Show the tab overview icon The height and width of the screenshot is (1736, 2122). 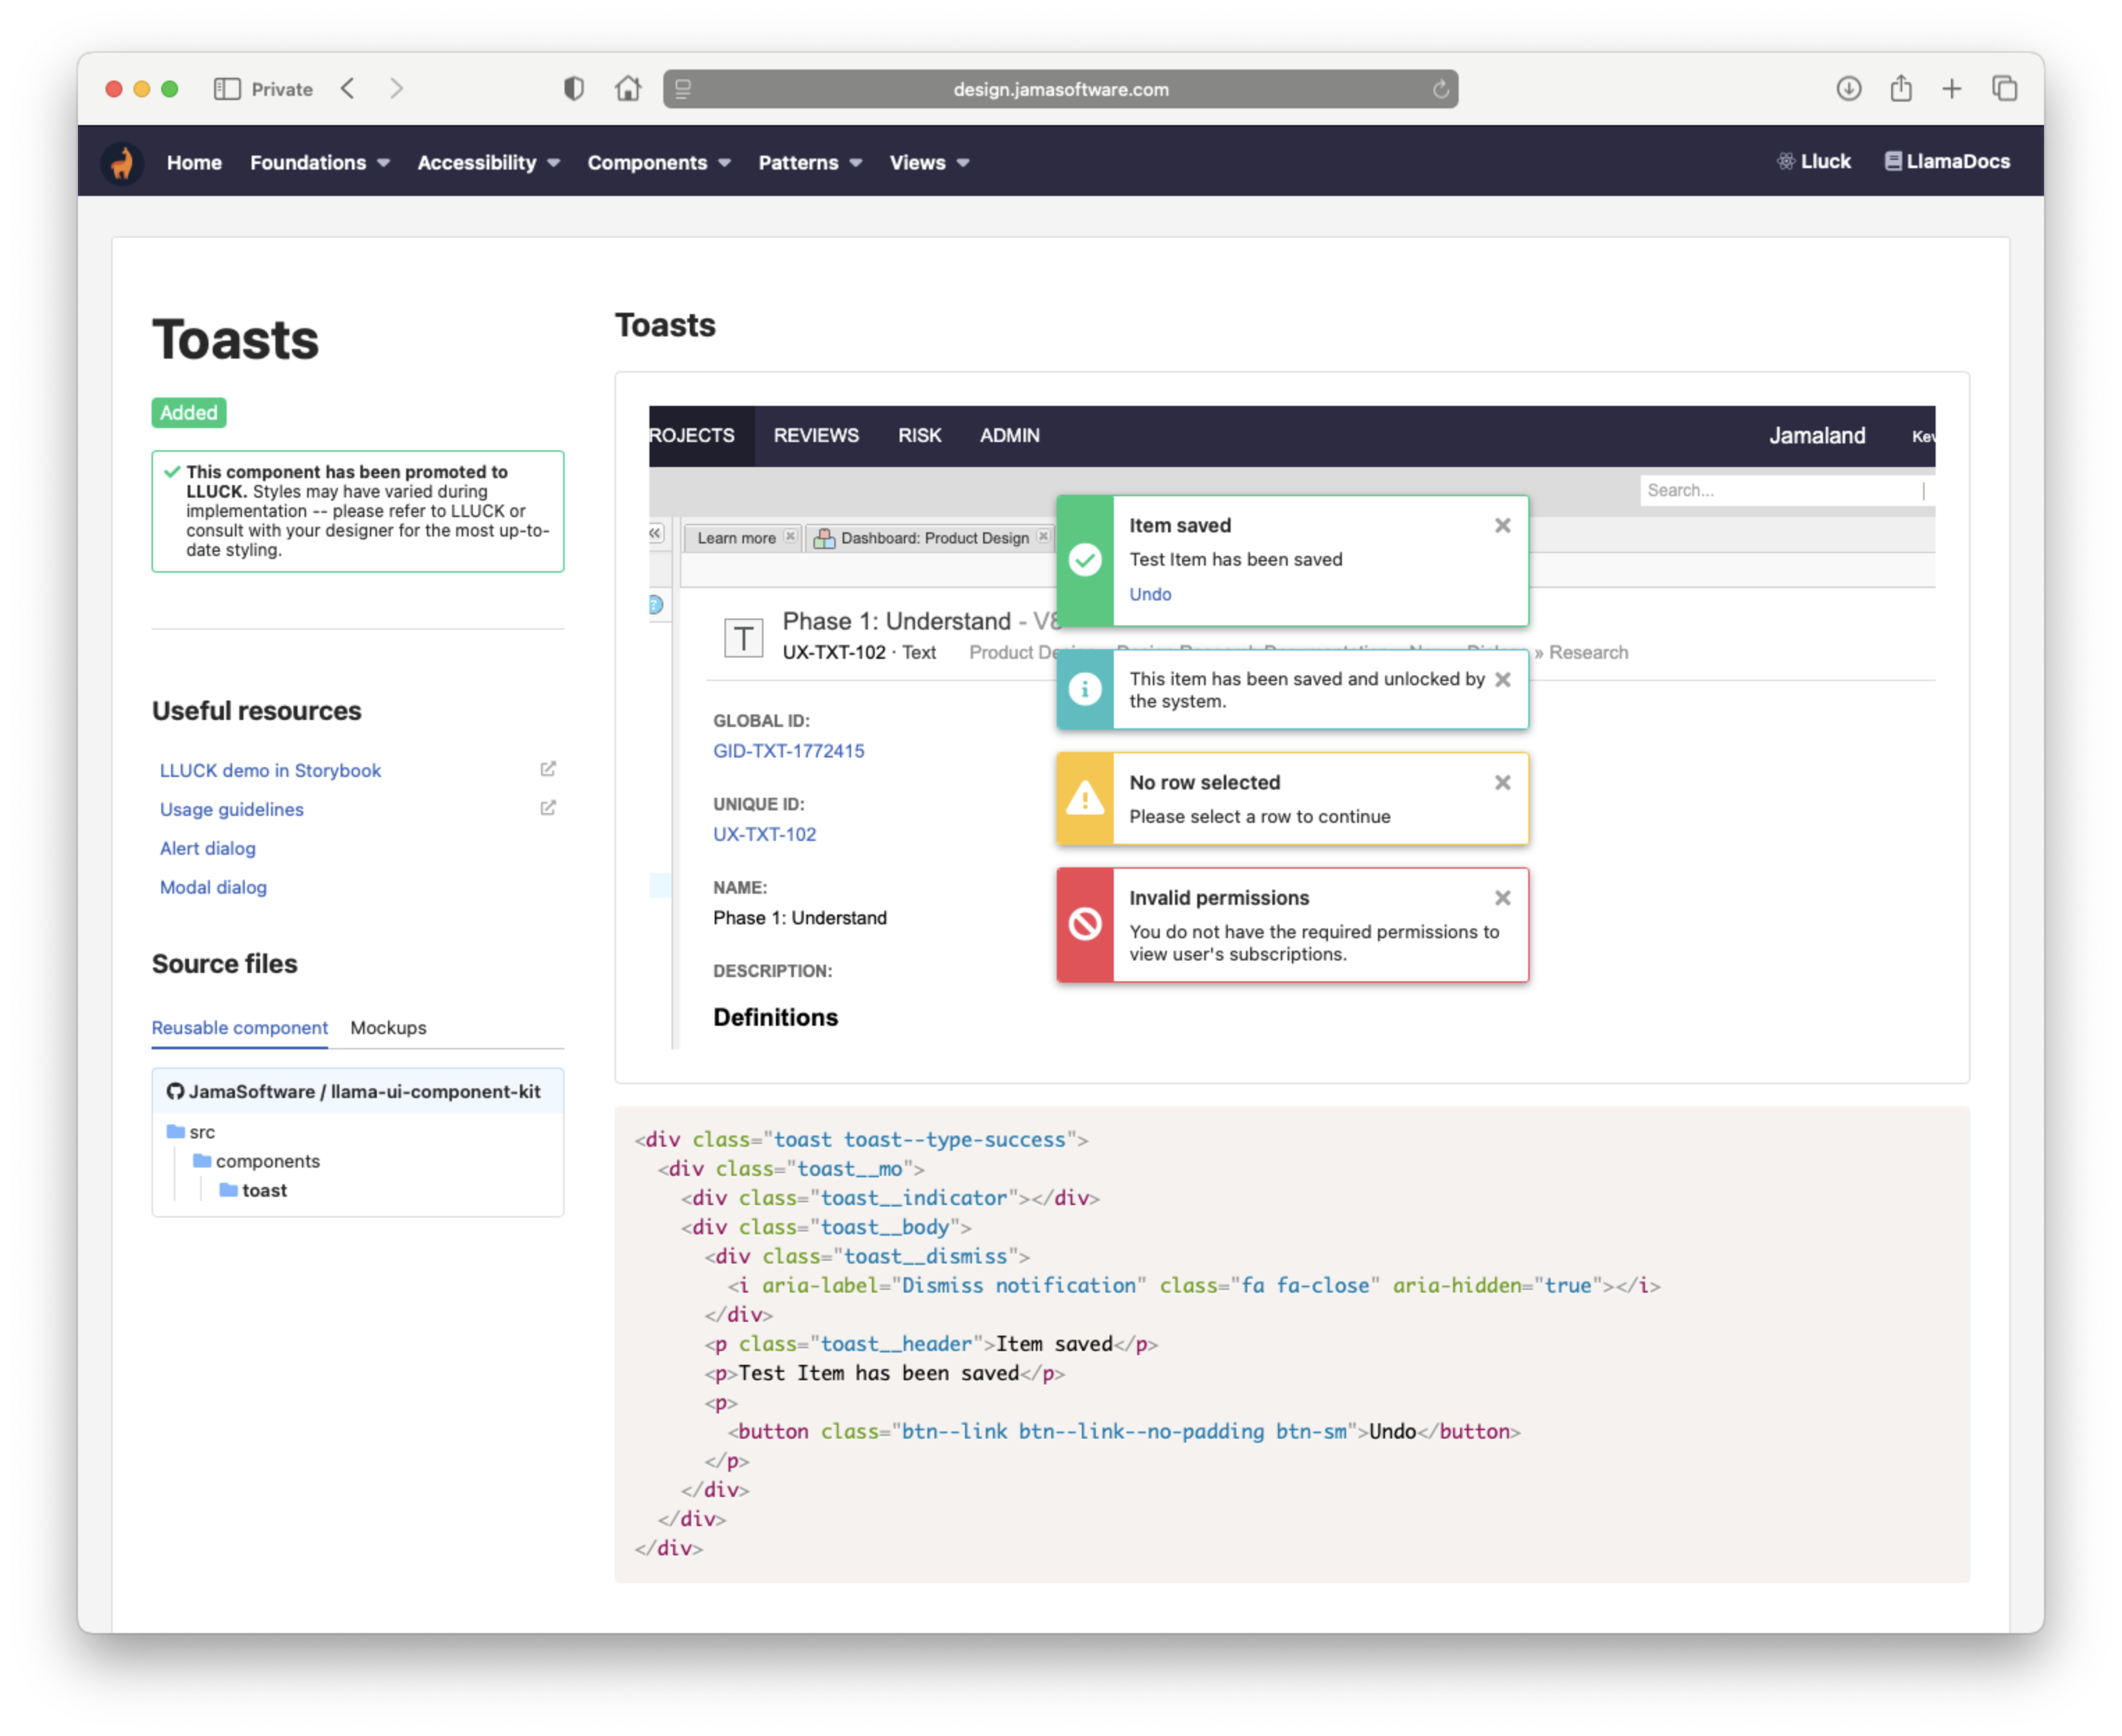point(2004,89)
